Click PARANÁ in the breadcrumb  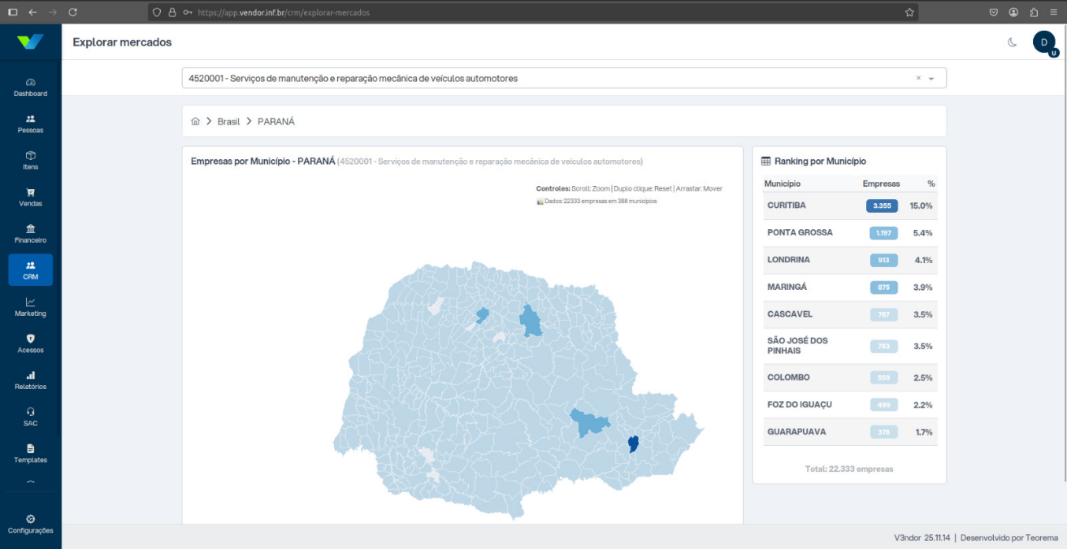(276, 121)
